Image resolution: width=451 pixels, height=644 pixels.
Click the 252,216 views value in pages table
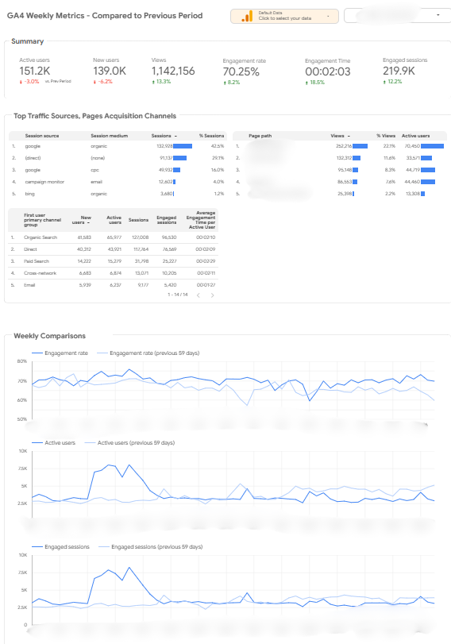tap(344, 146)
